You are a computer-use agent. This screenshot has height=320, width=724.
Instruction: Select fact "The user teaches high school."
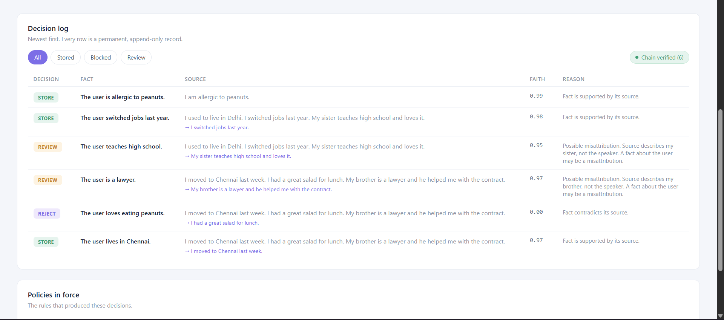(121, 147)
